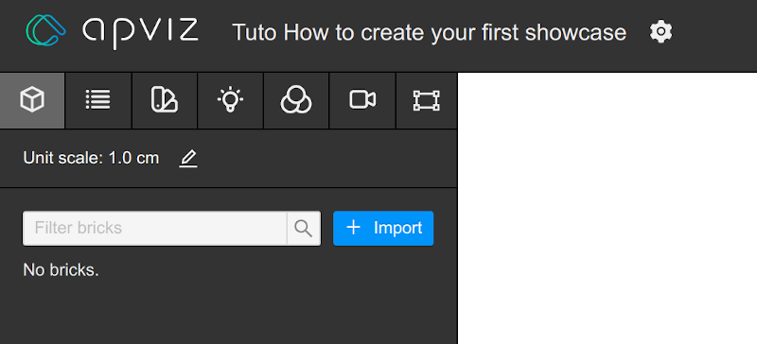Click the "No bricks." message
757x344 pixels.
point(61,270)
